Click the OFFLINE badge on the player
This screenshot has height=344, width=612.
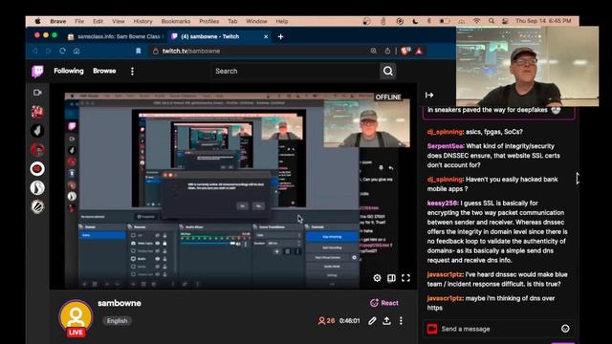click(x=388, y=97)
